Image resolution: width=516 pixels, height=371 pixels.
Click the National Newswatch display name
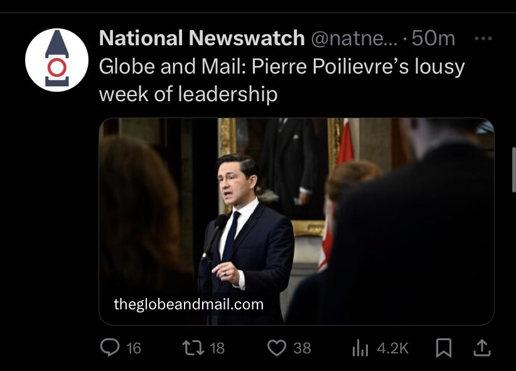tap(202, 38)
